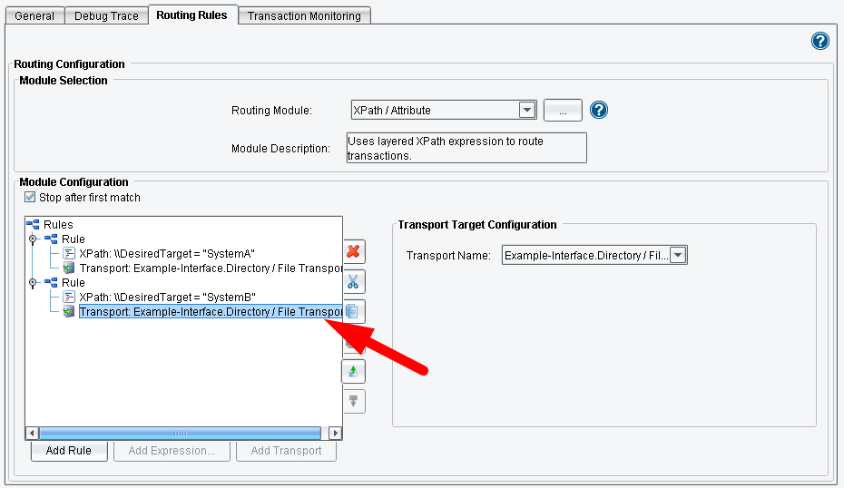Click the green move-up arrow icon
844x488 pixels.
tap(354, 371)
